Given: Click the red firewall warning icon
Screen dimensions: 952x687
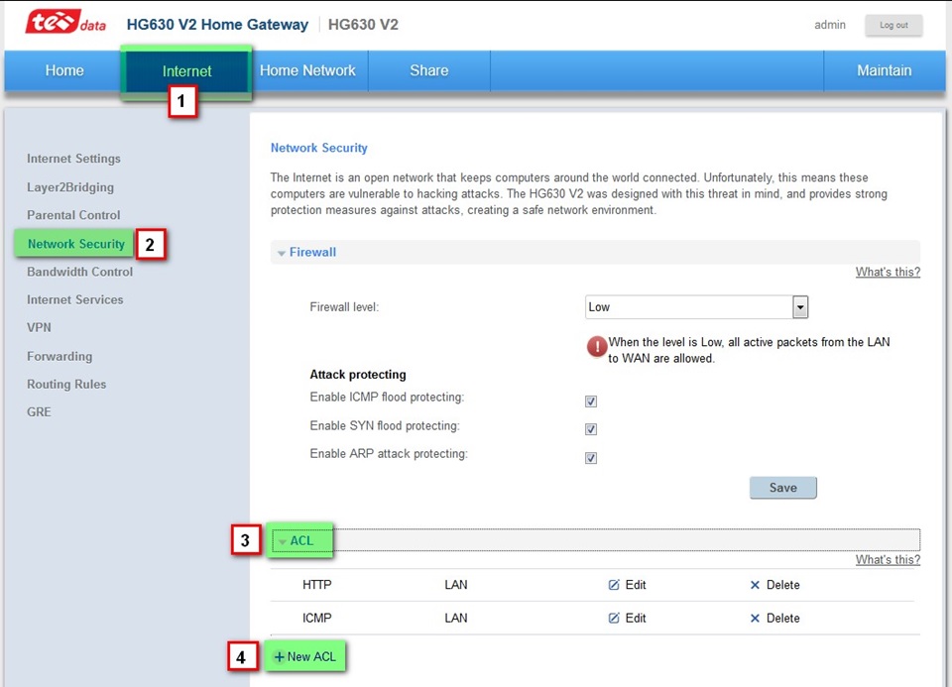Looking at the screenshot, I should (596, 347).
